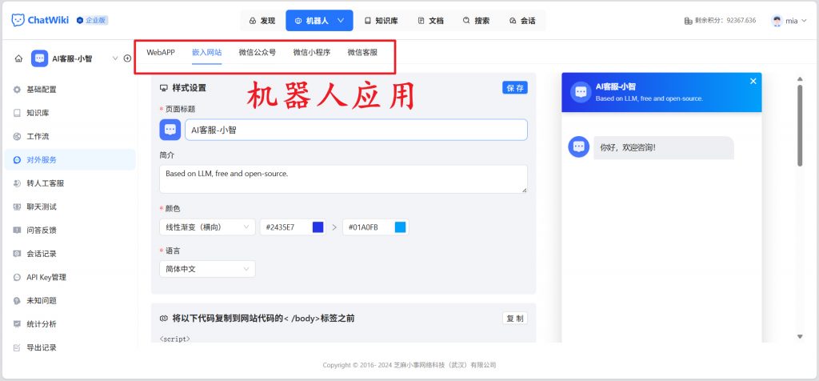Close the chat preview window

point(753,81)
